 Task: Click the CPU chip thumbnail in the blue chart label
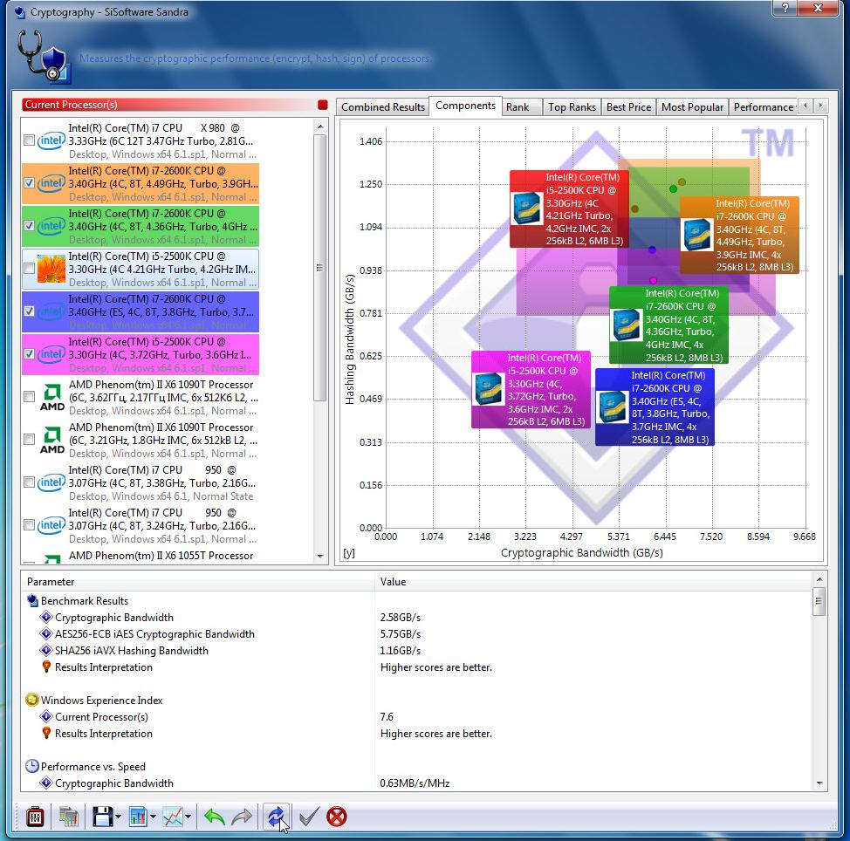pyautogui.click(x=612, y=407)
